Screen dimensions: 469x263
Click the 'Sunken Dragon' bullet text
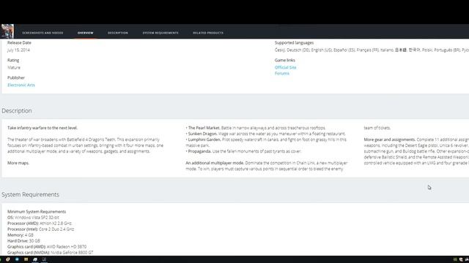click(265, 134)
